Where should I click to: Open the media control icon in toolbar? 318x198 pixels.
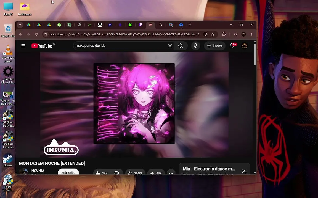pos(235,34)
